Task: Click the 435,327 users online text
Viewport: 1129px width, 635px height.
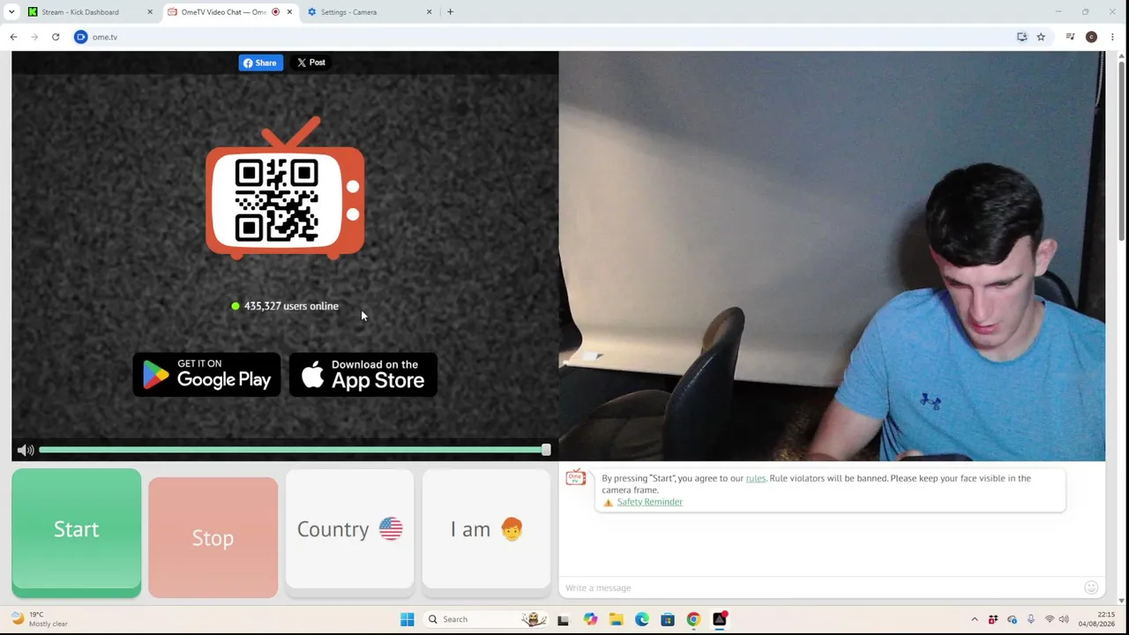Action: (291, 306)
